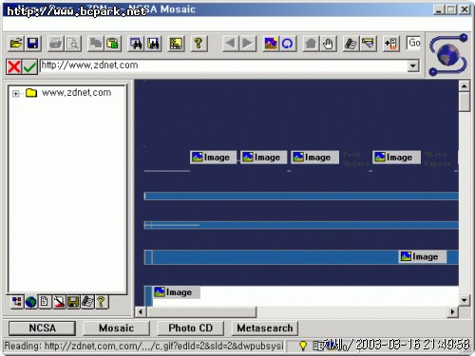The image size is (475, 356).
Task: Click the Go button in the toolbar
Action: pos(414,43)
